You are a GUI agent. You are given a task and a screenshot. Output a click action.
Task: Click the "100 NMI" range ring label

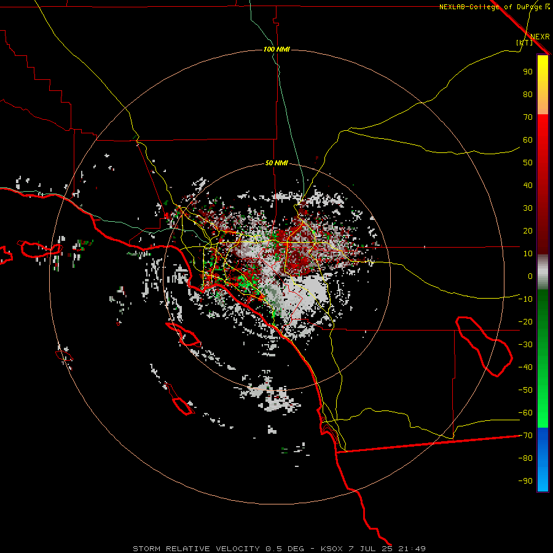276,49
